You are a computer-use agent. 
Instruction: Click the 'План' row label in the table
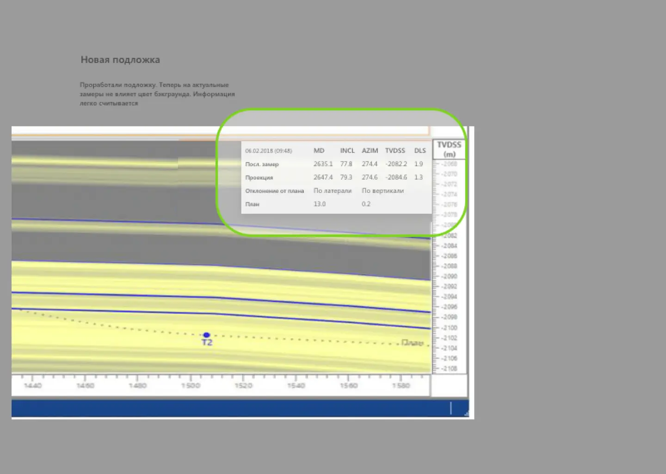pos(252,204)
